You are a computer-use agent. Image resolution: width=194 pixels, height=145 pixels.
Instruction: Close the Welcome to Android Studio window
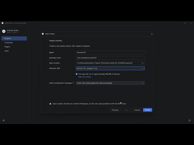click(191, 23)
